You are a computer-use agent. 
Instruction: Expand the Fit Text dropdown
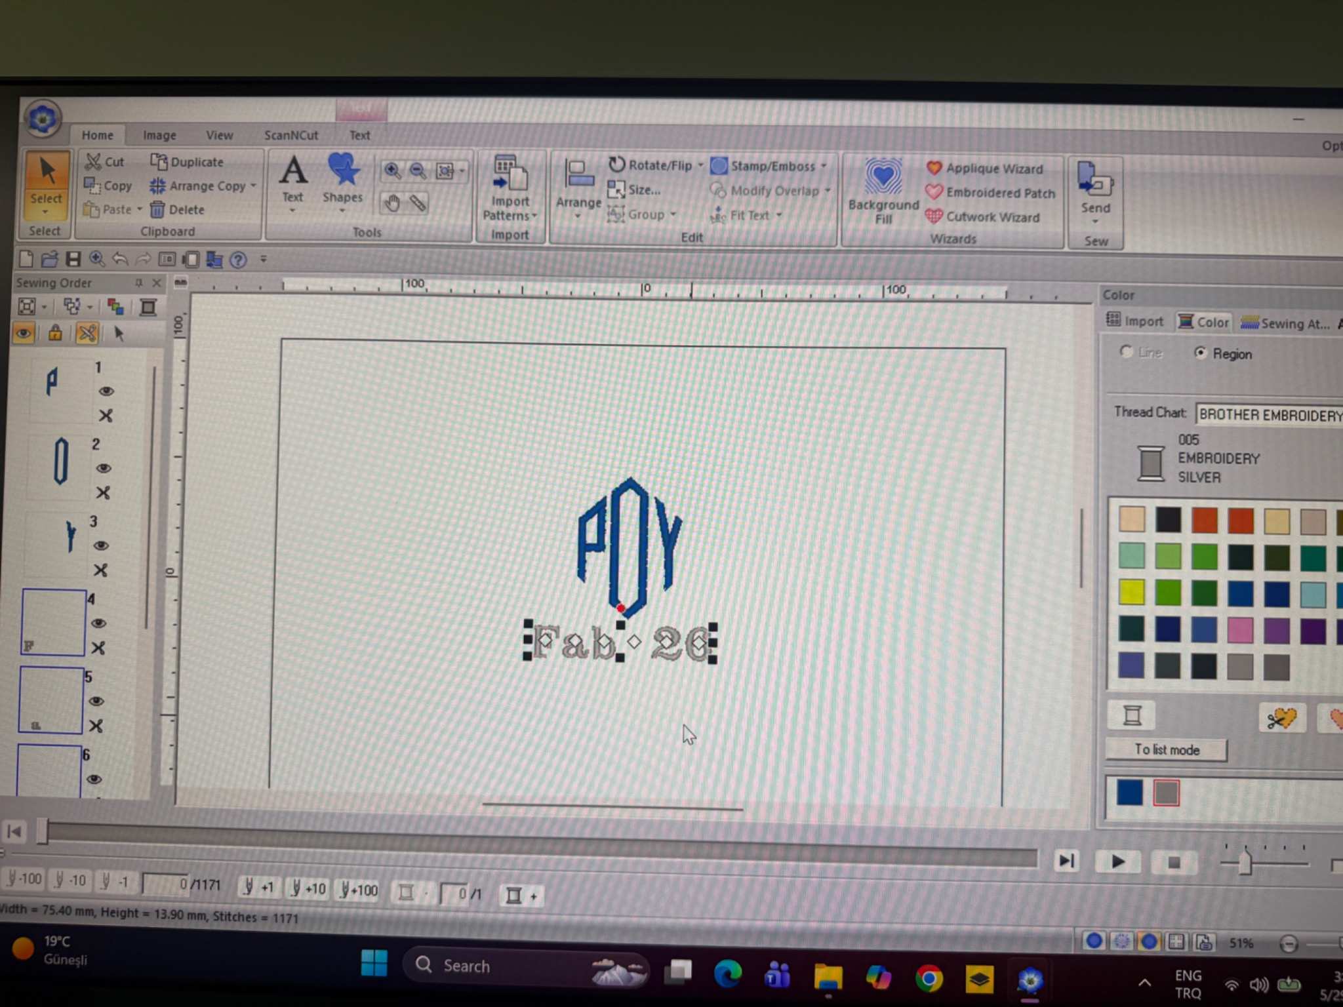[x=779, y=215]
